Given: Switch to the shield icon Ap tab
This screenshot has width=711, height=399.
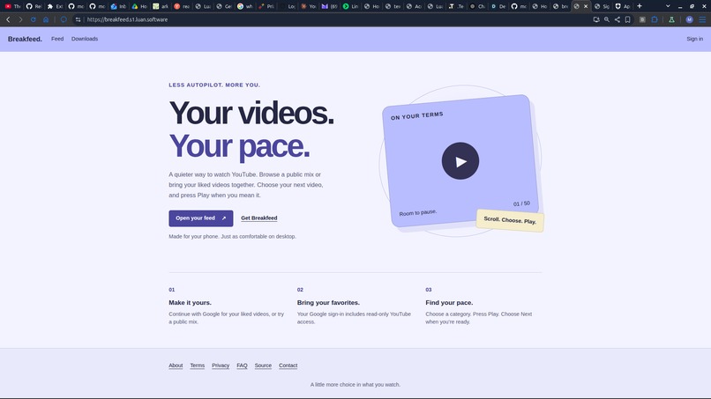Looking at the screenshot, I should 623,6.
